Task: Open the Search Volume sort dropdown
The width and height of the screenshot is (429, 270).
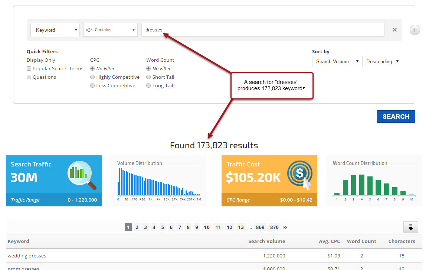Action: 336,62
